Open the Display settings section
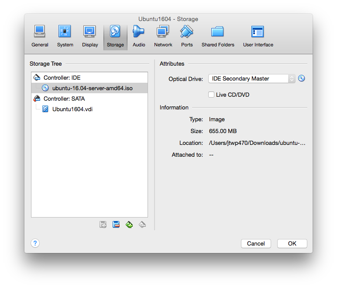 click(90, 36)
